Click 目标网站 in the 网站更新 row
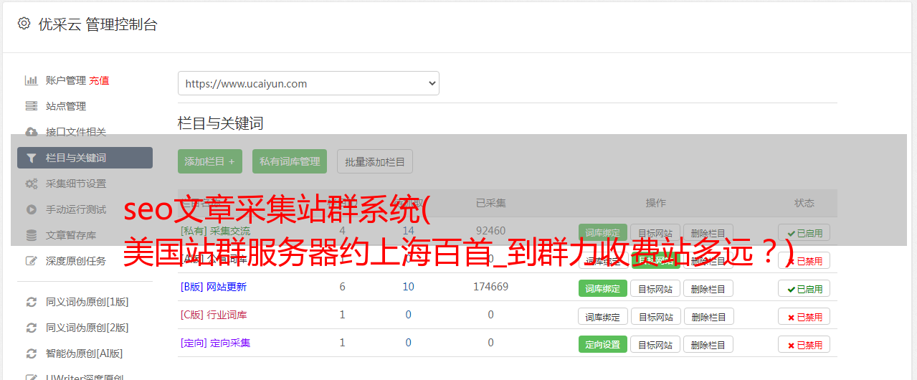917x380 pixels. (655, 288)
